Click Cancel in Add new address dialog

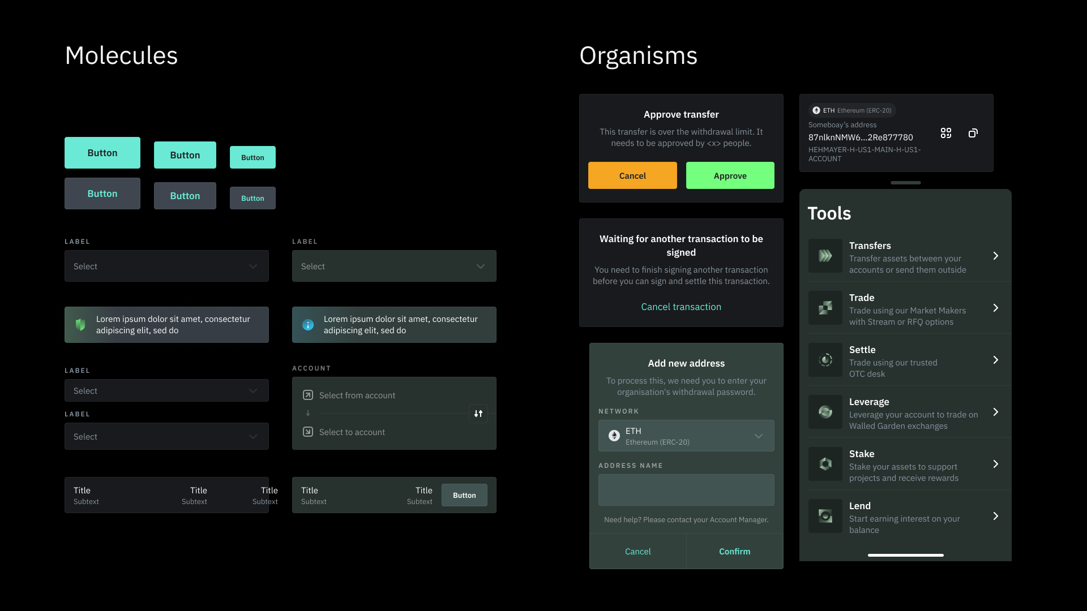click(x=638, y=551)
